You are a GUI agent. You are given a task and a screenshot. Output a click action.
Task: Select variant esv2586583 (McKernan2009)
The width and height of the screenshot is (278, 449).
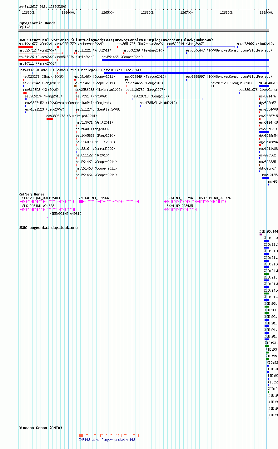99,90
